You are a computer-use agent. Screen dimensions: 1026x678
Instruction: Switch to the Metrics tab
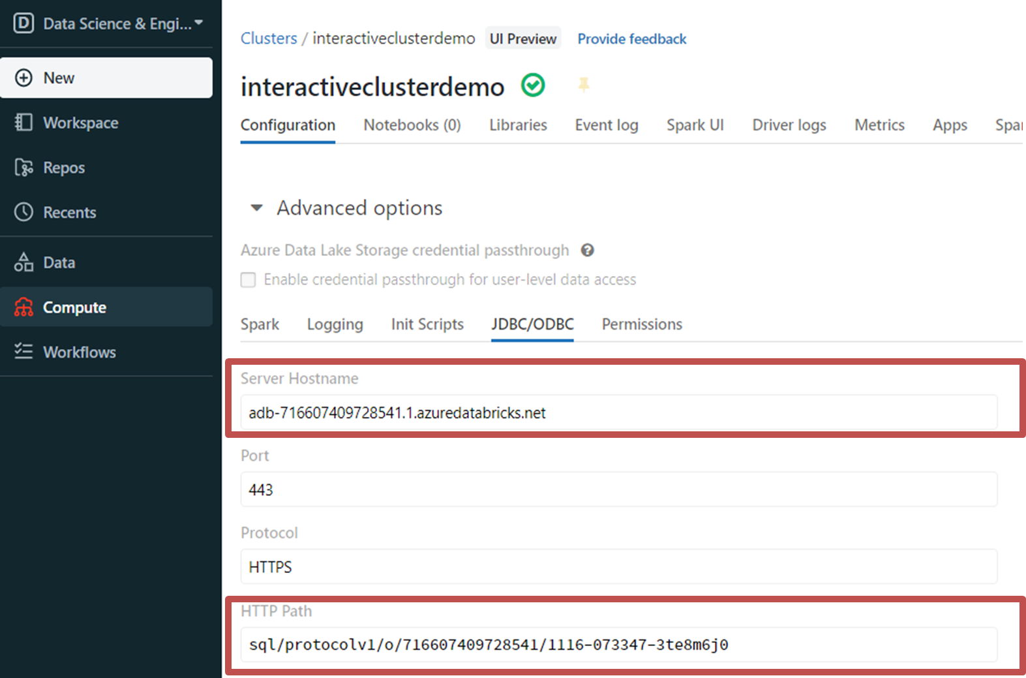tap(879, 125)
